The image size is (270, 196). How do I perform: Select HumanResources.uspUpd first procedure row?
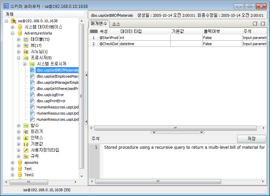(57, 107)
